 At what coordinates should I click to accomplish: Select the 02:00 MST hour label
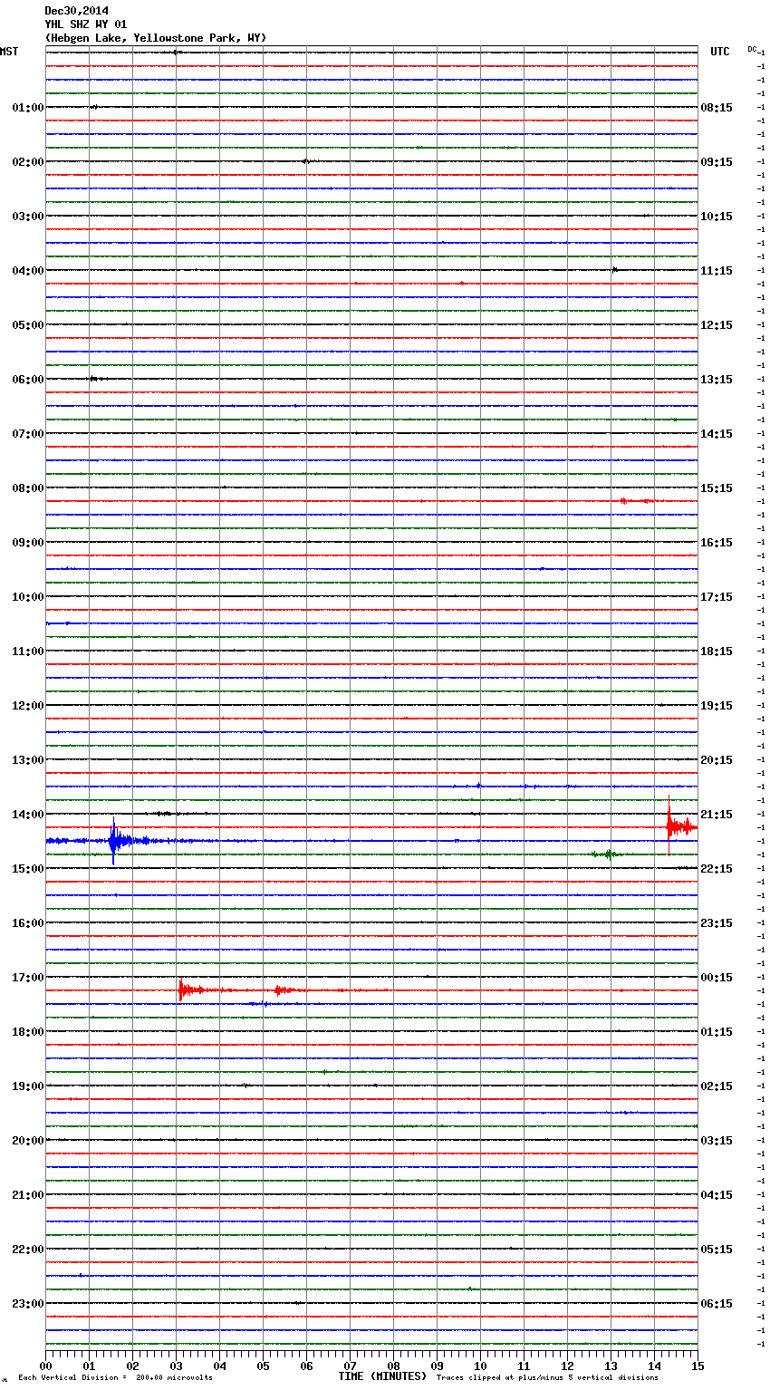[x=28, y=162]
